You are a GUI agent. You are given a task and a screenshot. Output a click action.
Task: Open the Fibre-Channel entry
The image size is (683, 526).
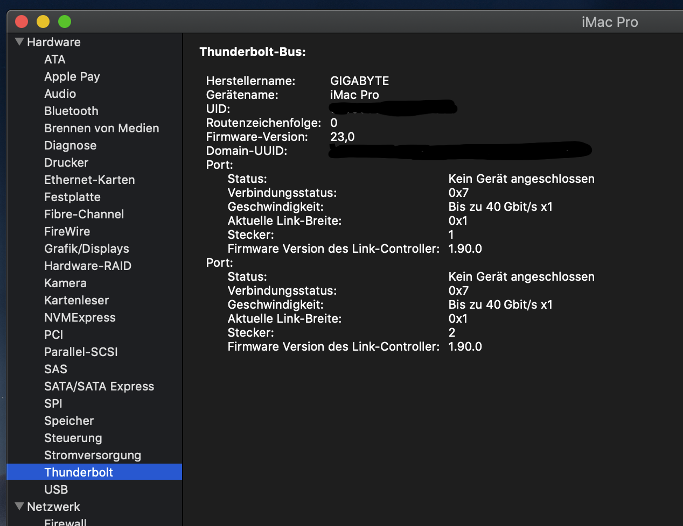pyautogui.click(x=84, y=214)
